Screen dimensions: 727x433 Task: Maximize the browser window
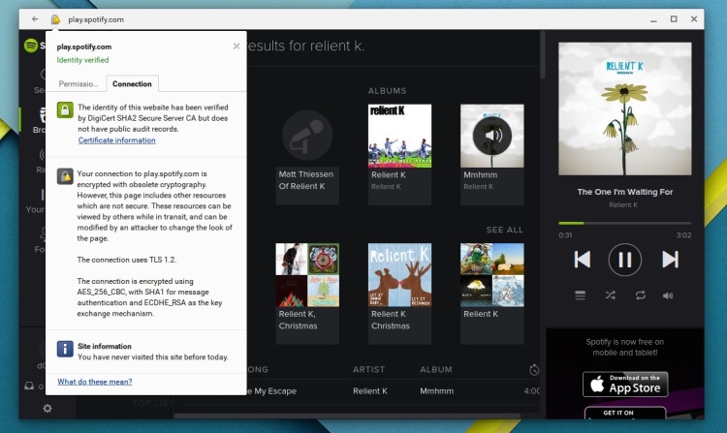click(674, 19)
